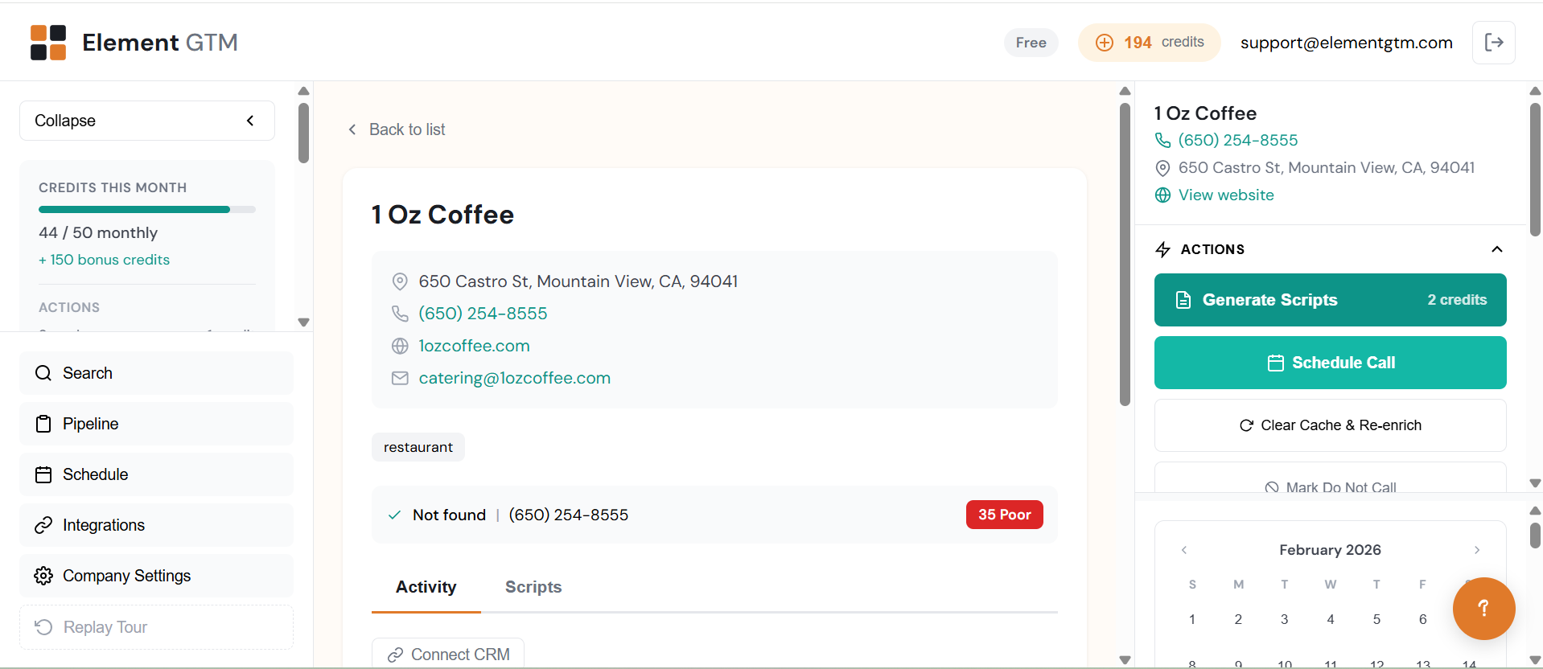Select February 4 in the calendar

(1331, 619)
